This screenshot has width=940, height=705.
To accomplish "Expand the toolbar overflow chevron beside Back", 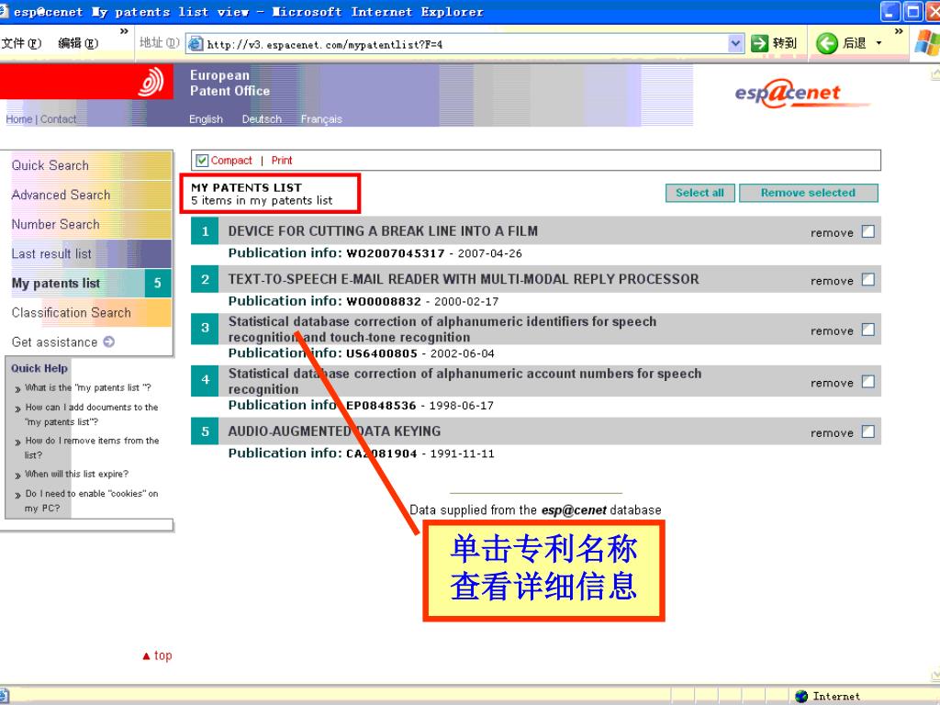I will pyautogui.click(x=898, y=31).
